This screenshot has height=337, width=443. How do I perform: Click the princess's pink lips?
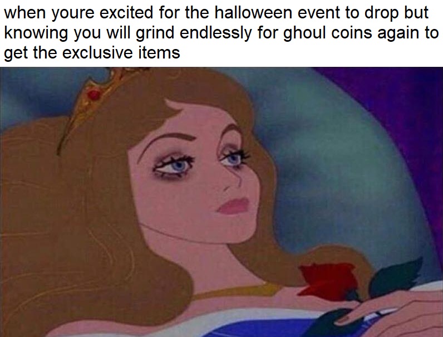tap(234, 206)
